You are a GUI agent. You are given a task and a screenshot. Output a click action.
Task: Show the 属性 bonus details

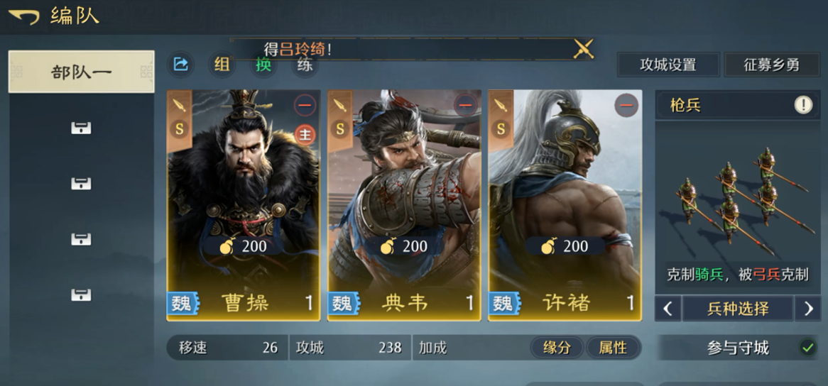[x=613, y=348]
